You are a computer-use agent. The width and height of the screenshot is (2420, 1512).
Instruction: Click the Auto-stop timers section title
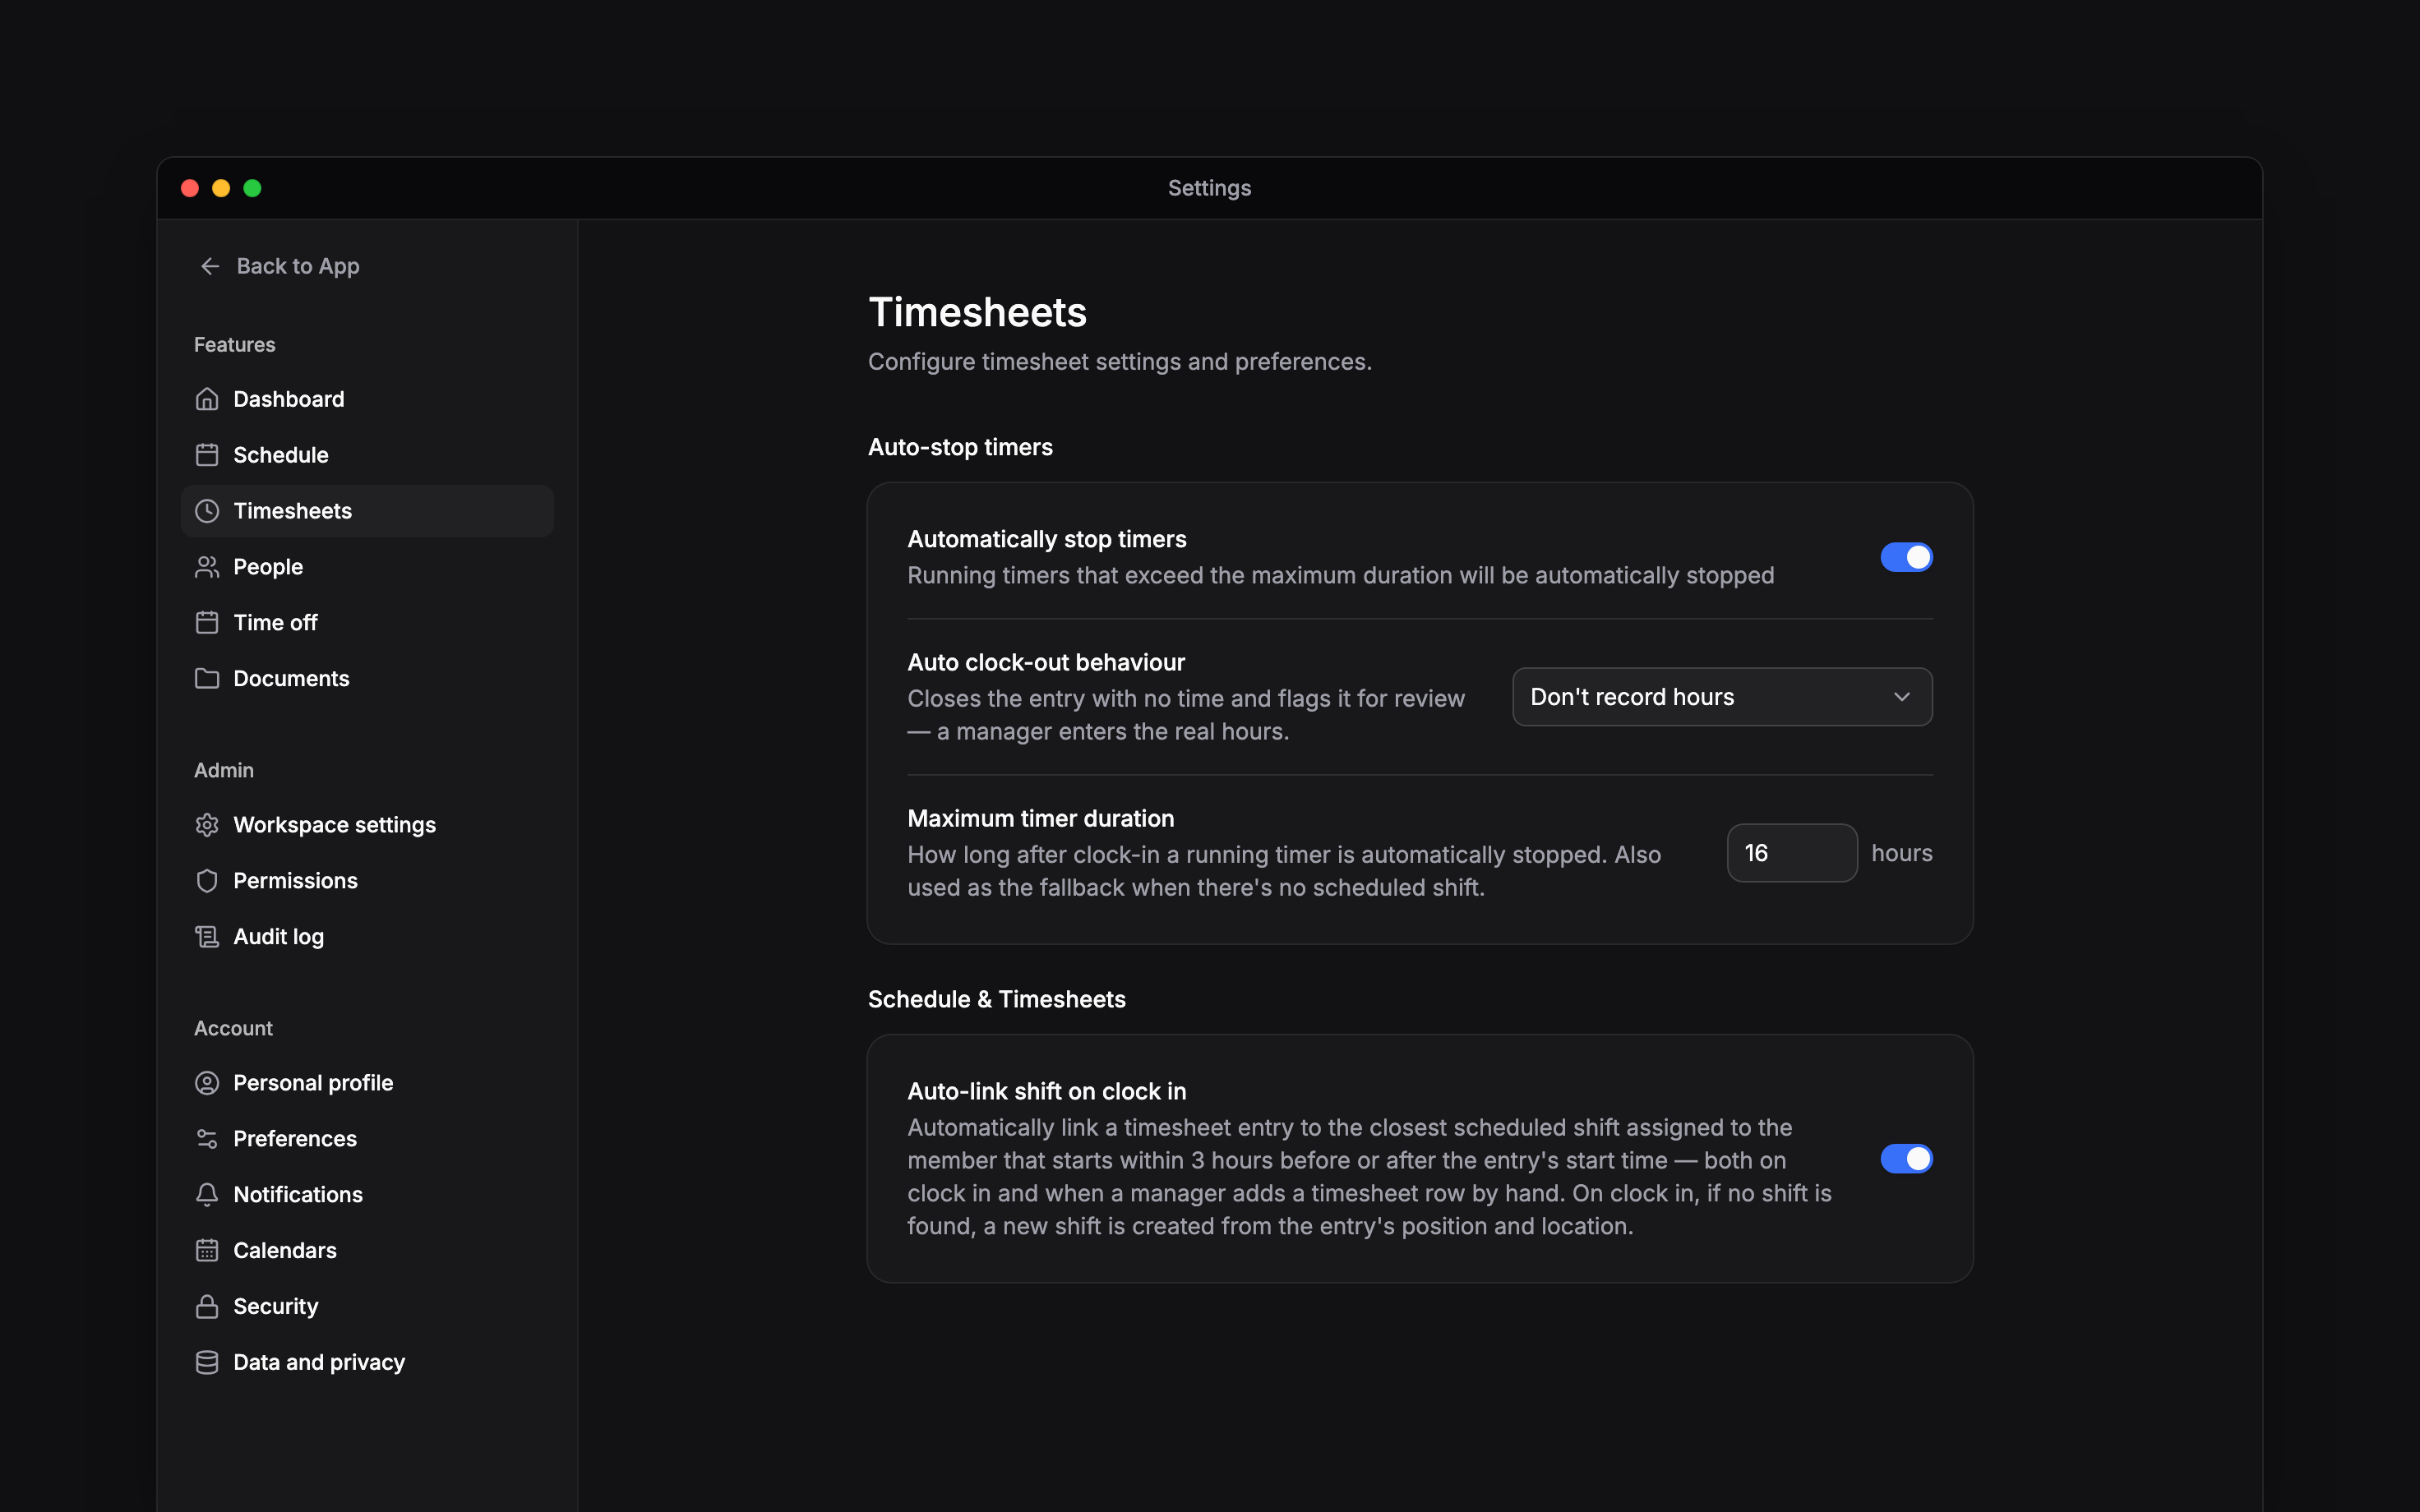(x=960, y=447)
